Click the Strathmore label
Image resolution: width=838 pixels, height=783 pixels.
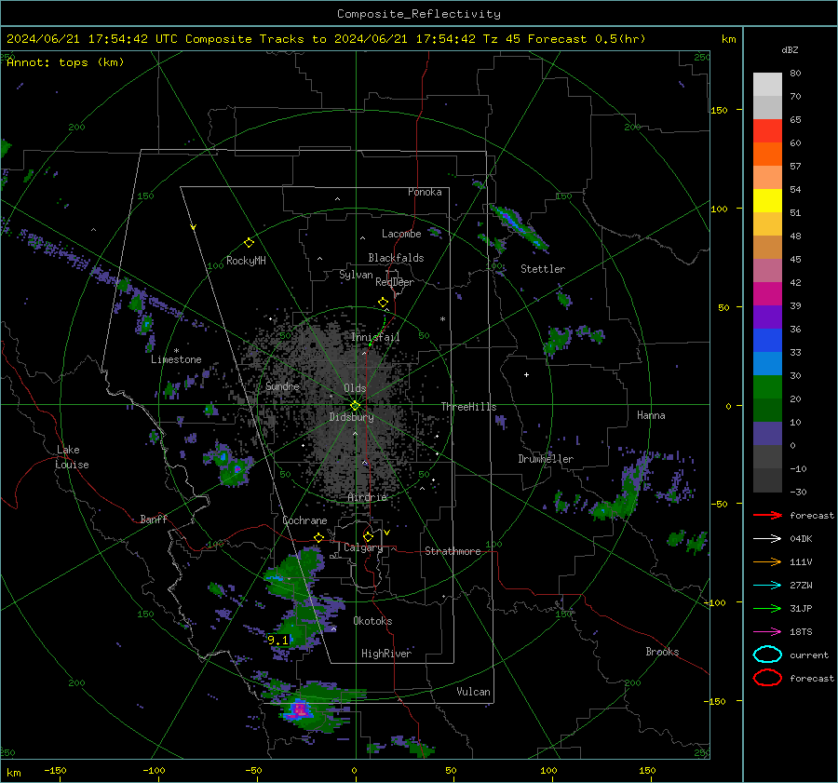tap(453, 551)
